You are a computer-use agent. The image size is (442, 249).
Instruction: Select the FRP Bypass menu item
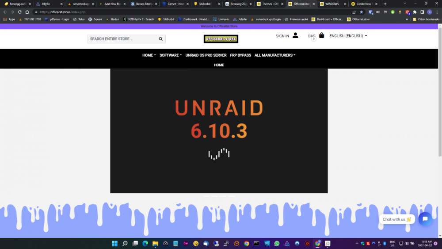(240, 55)
